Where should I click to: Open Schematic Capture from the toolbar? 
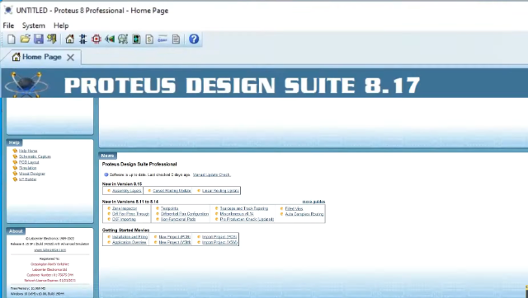point(82,39)
